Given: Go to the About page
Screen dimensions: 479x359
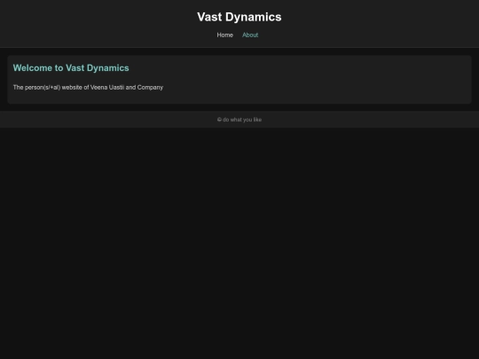Looking at the screenshot, I should pyautogui.click(x=250, y=35).
